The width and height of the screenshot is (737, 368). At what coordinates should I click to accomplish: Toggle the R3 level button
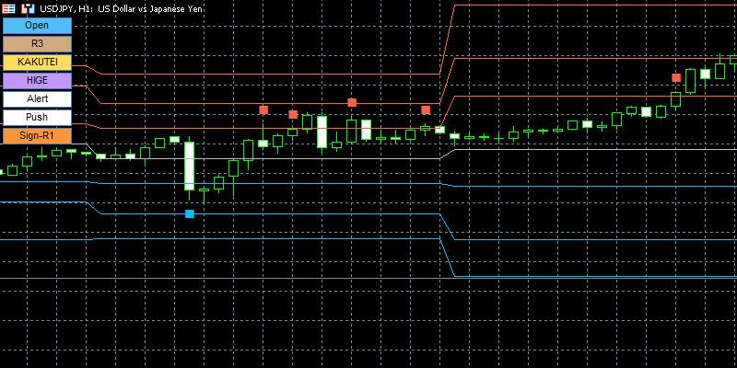[37, 43]
